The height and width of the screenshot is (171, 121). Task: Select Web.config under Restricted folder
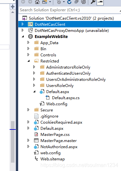[56, 104]
